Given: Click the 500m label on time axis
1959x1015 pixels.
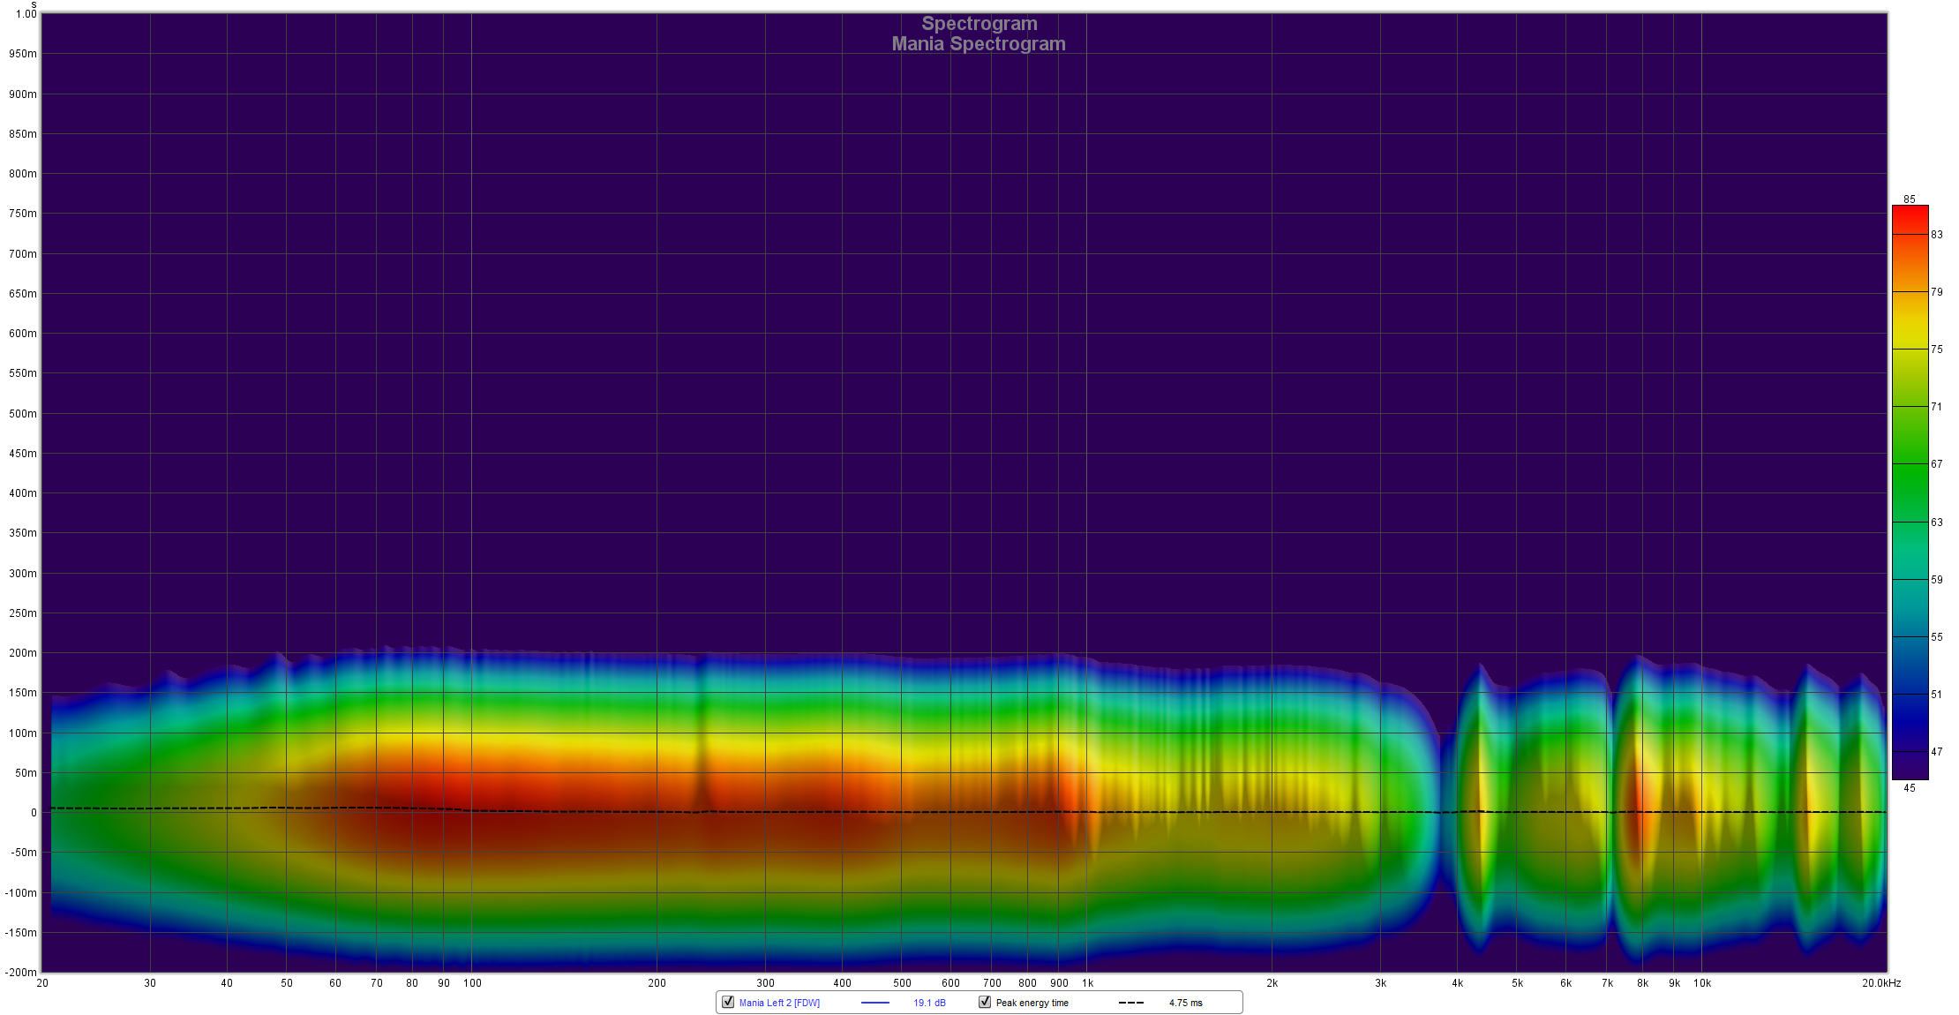Looking at the screenshot, I should (x=23, y=414).
